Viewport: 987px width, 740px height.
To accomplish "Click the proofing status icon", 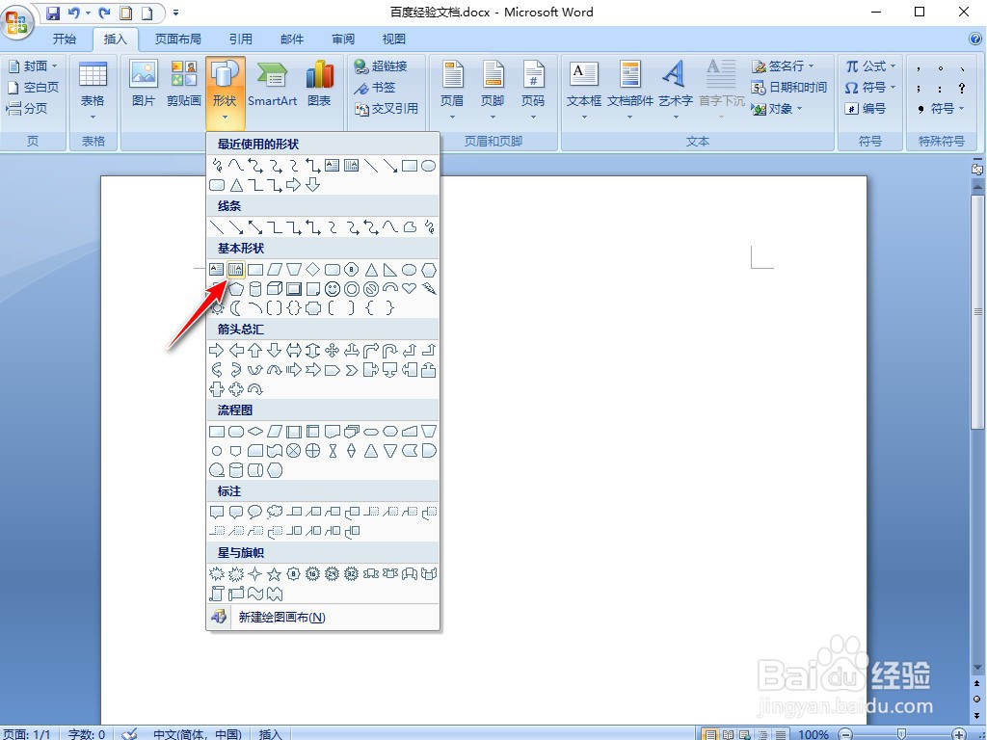I will tap(130, 733).
